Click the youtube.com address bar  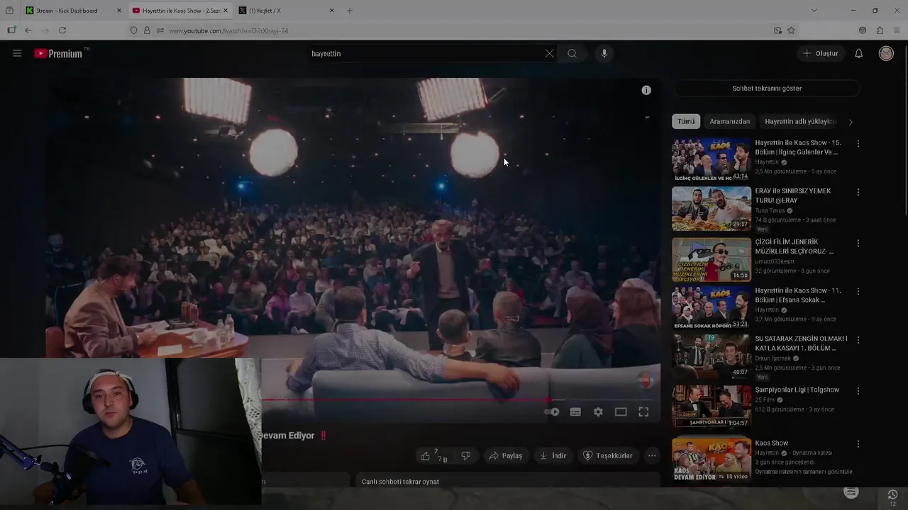click(454, 30)
